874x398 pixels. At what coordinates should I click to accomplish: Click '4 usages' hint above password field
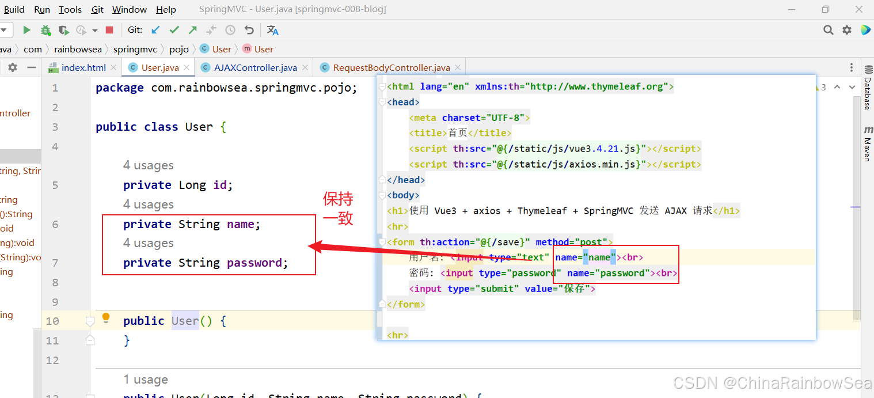(x=149, y=243)
